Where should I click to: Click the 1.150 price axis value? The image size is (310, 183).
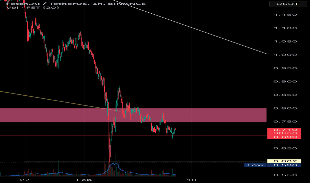click(285, 15)
